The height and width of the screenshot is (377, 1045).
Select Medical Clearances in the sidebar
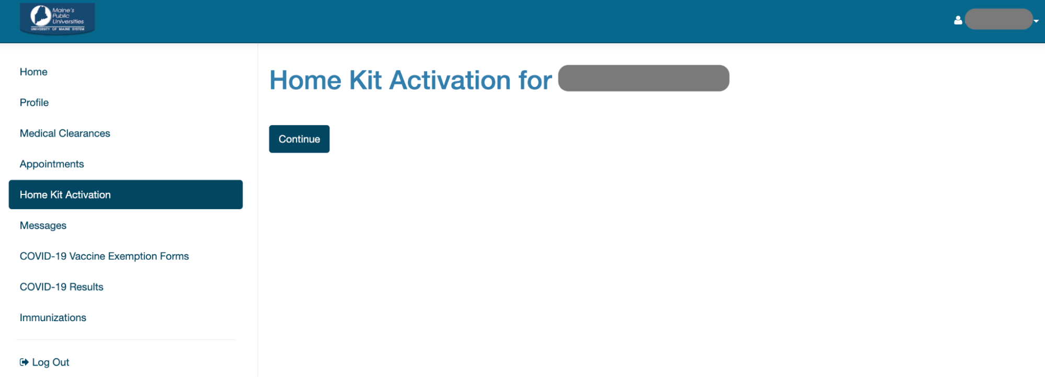(x=65, y=133)
